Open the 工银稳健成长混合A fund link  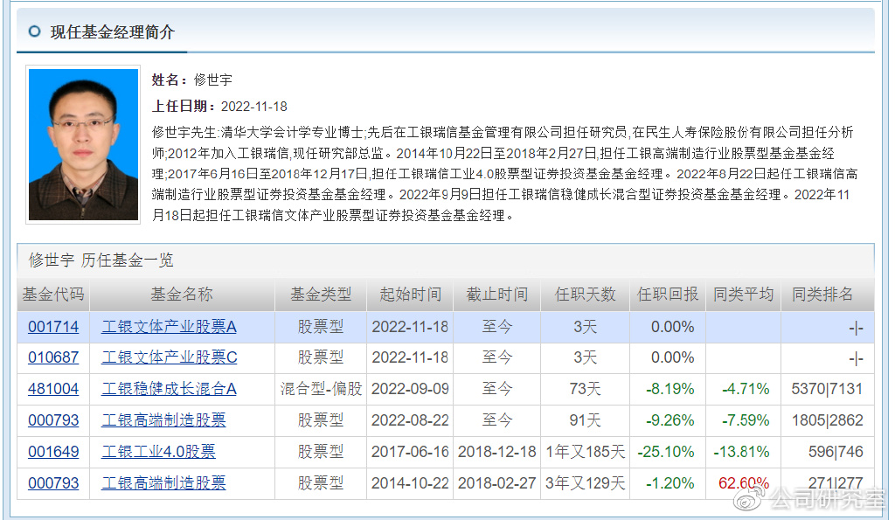[169, 389]
